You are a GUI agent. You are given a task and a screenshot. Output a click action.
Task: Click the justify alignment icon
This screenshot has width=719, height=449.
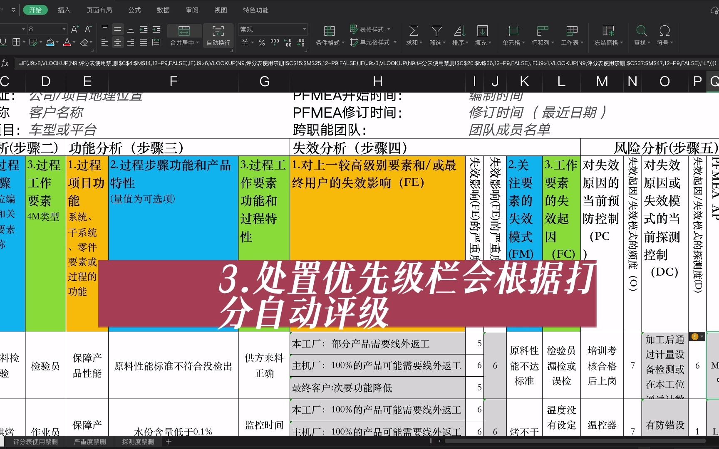click(x=144, y=42)
